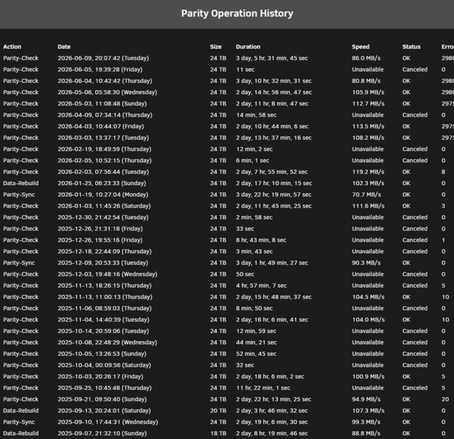Select date 2026-06-04, 10:42:42 (Thursday)

tap(105, 81)
